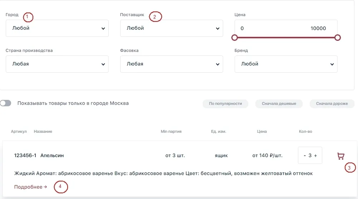Sort by По популярности
This screenshot has width=358, height=199.
tap(225, 103)
